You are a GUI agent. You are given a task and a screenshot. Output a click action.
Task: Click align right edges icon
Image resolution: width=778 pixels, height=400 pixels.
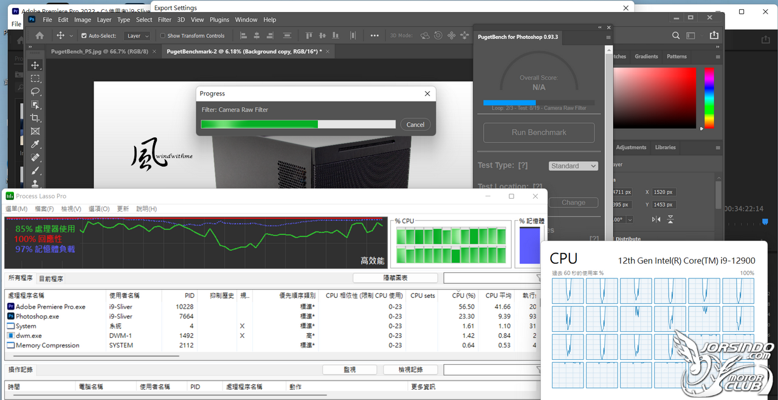coord(270,36)
